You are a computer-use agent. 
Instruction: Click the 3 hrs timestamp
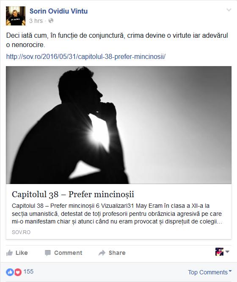36,21
